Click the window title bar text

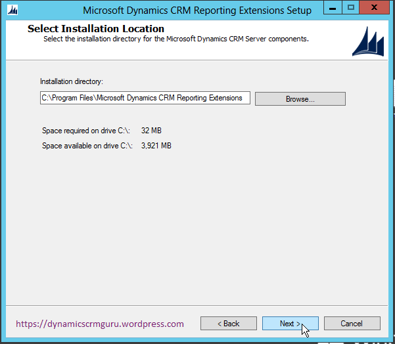[197, 11]
